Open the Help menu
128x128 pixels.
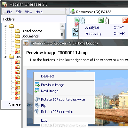point(39,12)
